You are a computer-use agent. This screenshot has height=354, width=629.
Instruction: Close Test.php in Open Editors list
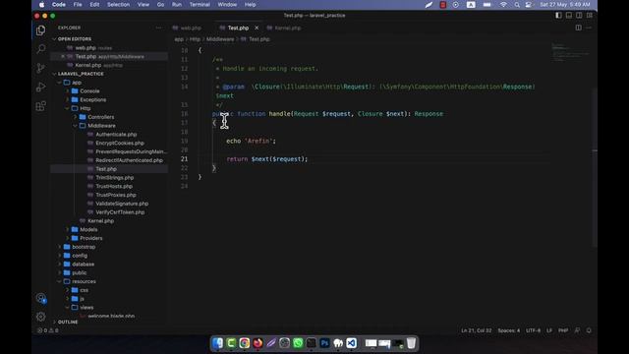[x=63, y=57]
